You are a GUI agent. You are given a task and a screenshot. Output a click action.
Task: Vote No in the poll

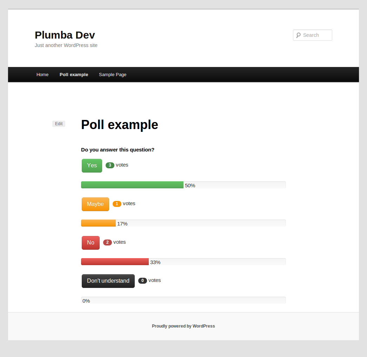[91, 243]
